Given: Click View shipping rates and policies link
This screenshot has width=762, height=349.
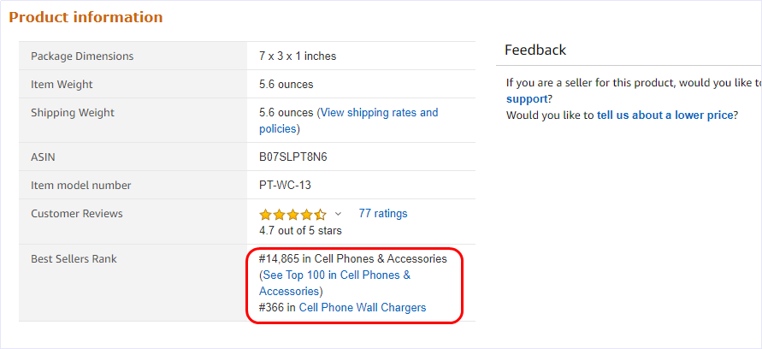Looking at the screenshot, I should (378, 113).
